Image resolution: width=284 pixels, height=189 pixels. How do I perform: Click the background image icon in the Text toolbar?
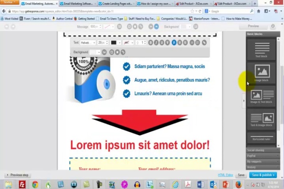[x=104, y=52]
